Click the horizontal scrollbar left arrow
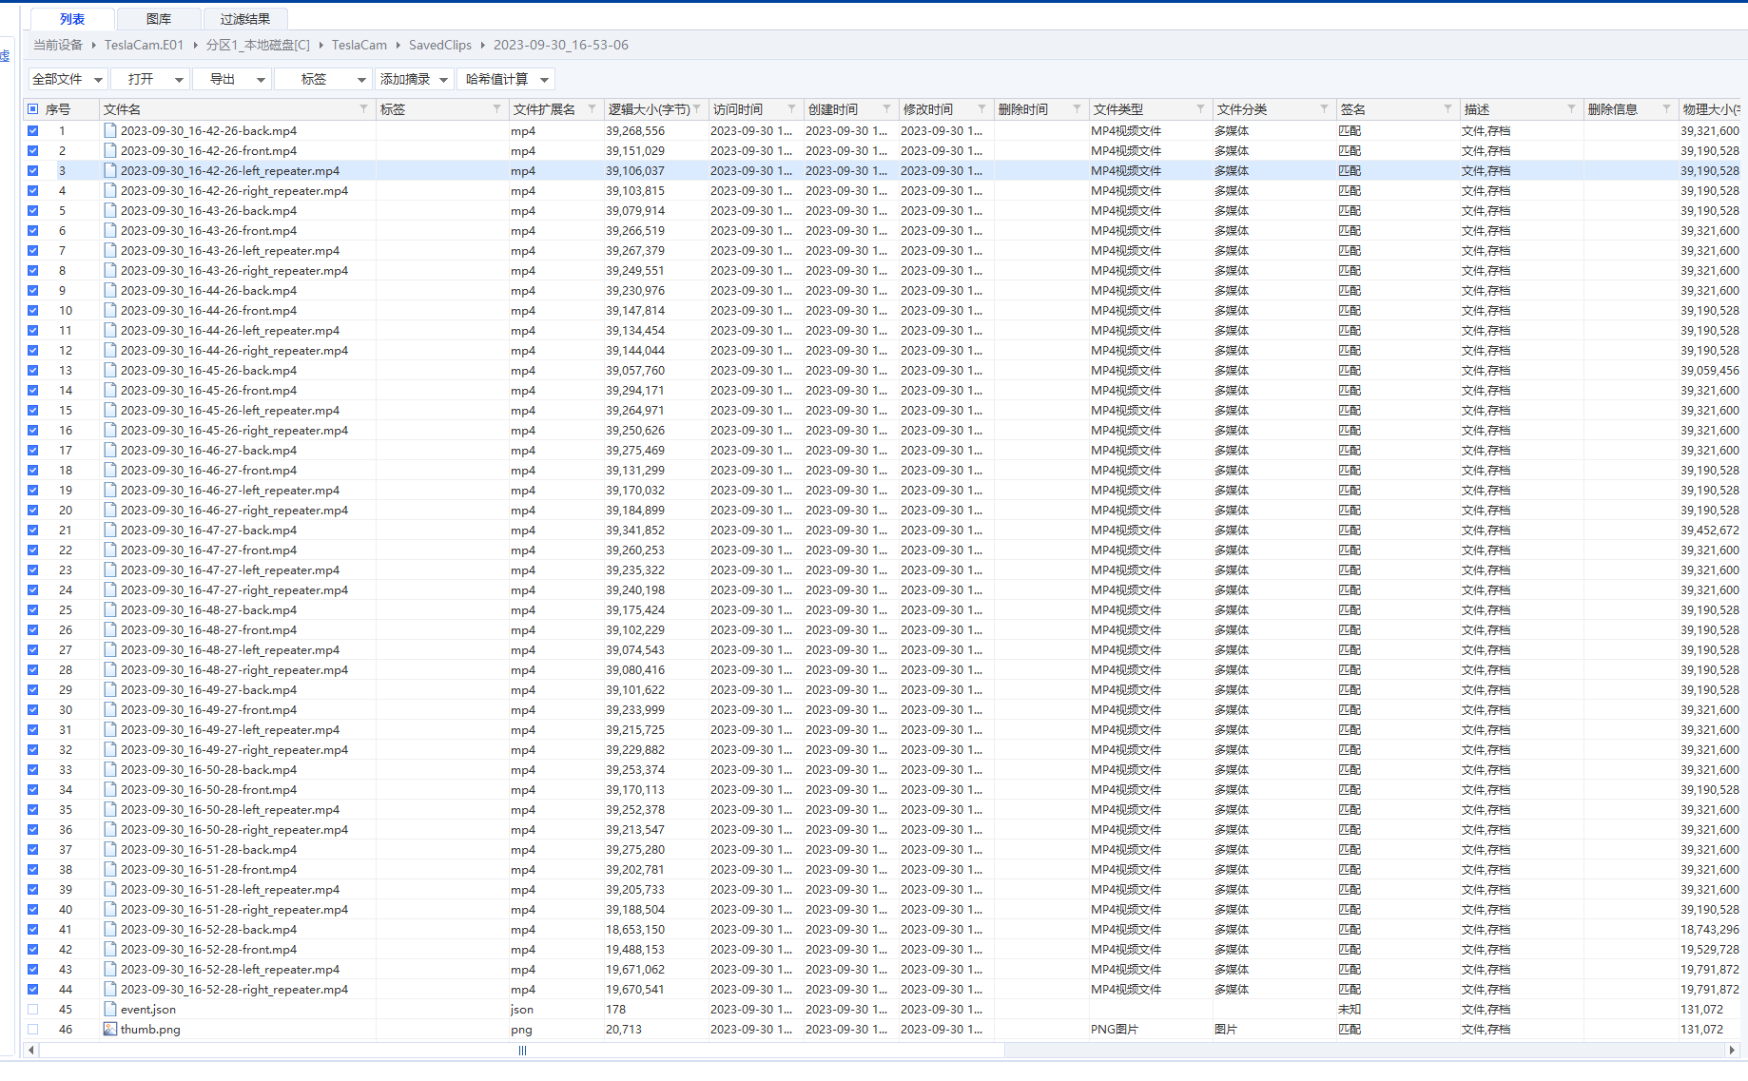 point(31,1051)
